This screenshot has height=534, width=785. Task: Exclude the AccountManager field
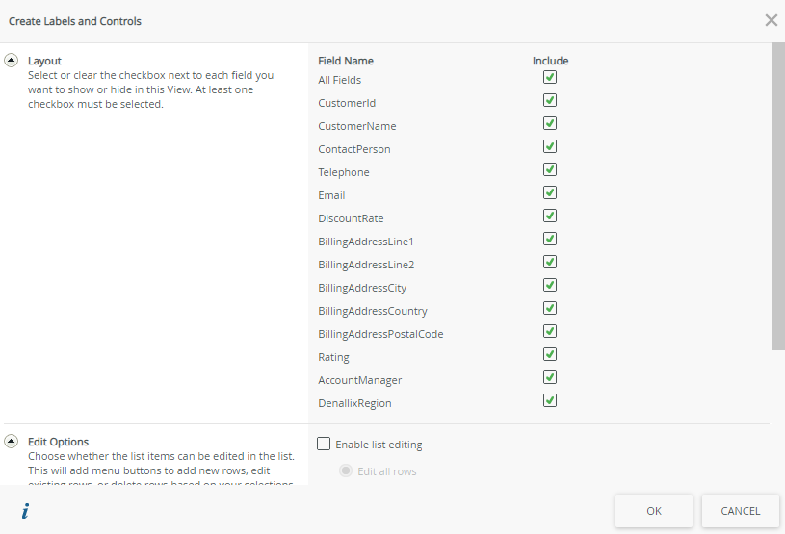(x=550, y=378)
